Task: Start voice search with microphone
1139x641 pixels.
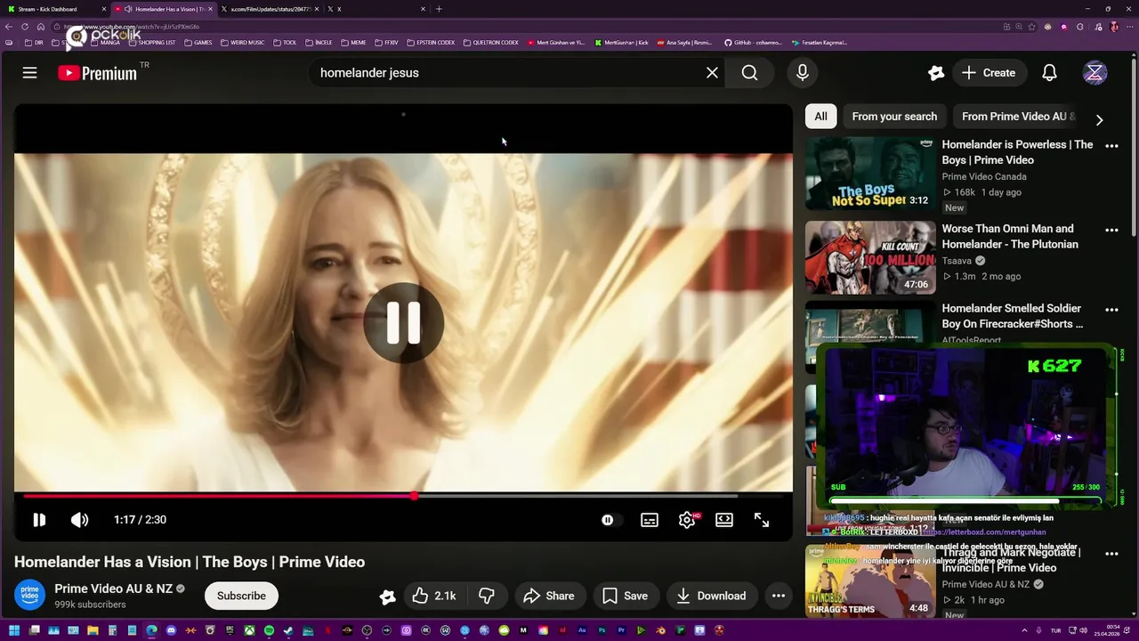Action: pyautogui.click(x=803, y=73)
